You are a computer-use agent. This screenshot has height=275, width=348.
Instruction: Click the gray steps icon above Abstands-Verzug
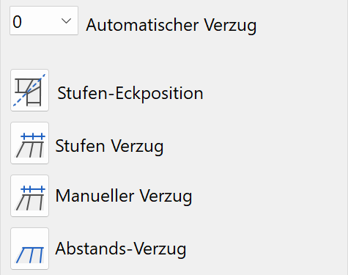29,196
